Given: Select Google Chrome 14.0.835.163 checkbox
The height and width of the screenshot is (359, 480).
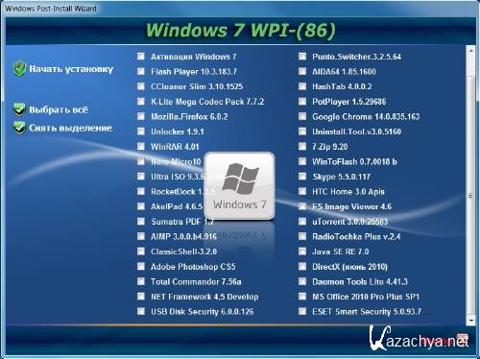Looking at the screenshot, I should point(302,116).
